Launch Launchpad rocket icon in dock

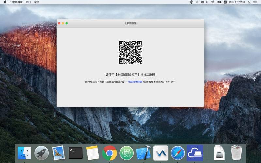(x=41, y=153)
